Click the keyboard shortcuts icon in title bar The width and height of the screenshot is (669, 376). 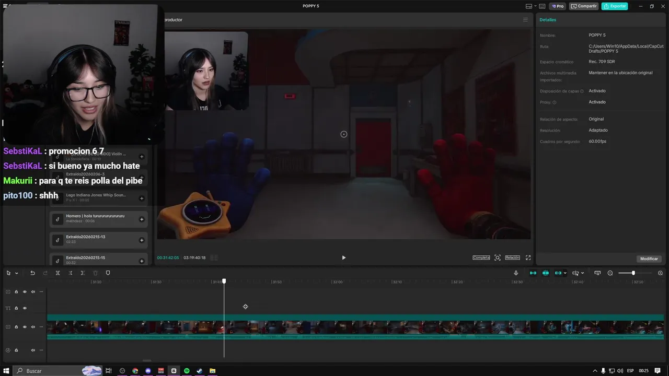point(542,6)
